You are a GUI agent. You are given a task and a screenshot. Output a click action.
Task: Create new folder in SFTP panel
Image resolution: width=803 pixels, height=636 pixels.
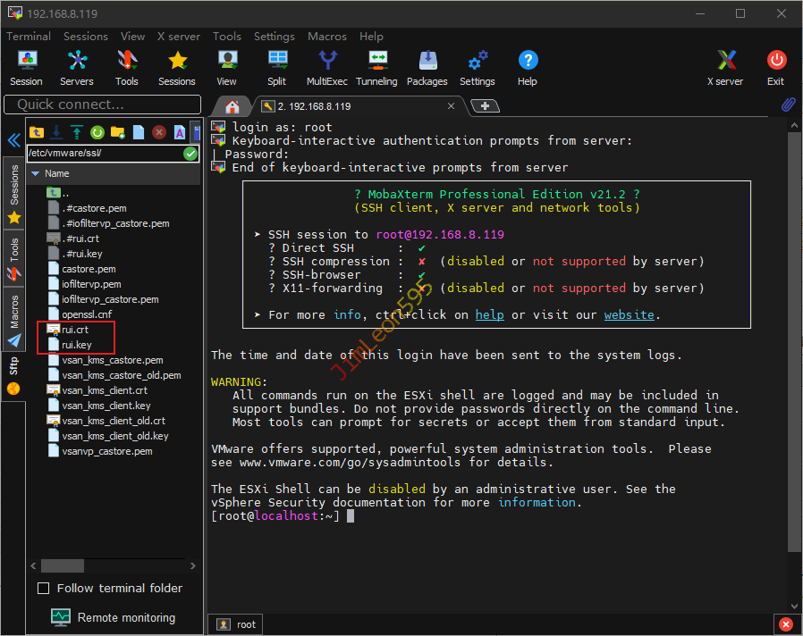(x=117, y=132)
